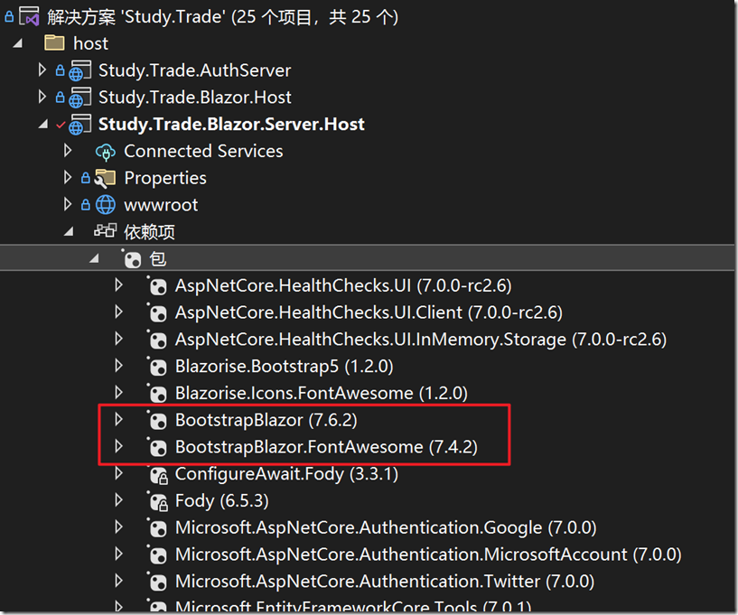738x615 pixels.
Task: Expand the BootstrapBlazor.FontAwesome (7.4.2) package
Action: 119,446
